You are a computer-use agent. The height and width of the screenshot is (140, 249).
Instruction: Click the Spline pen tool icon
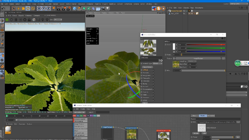point(79,8)
